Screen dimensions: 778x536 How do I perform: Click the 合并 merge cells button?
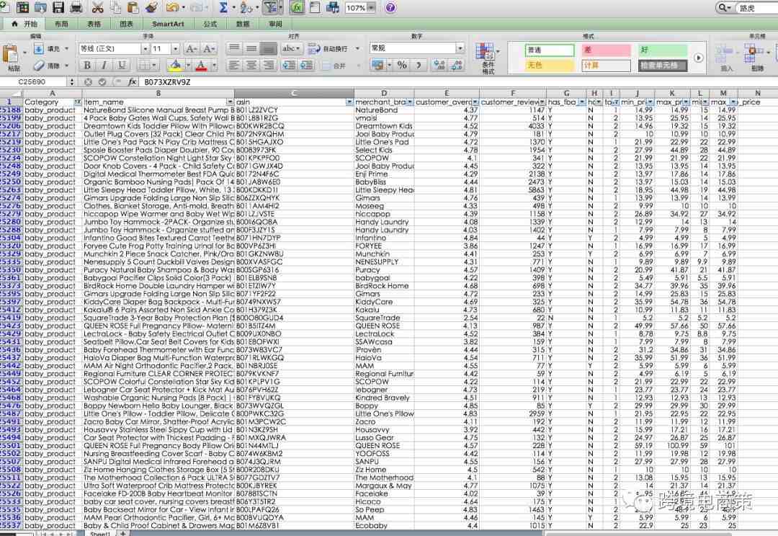[334, 66]
